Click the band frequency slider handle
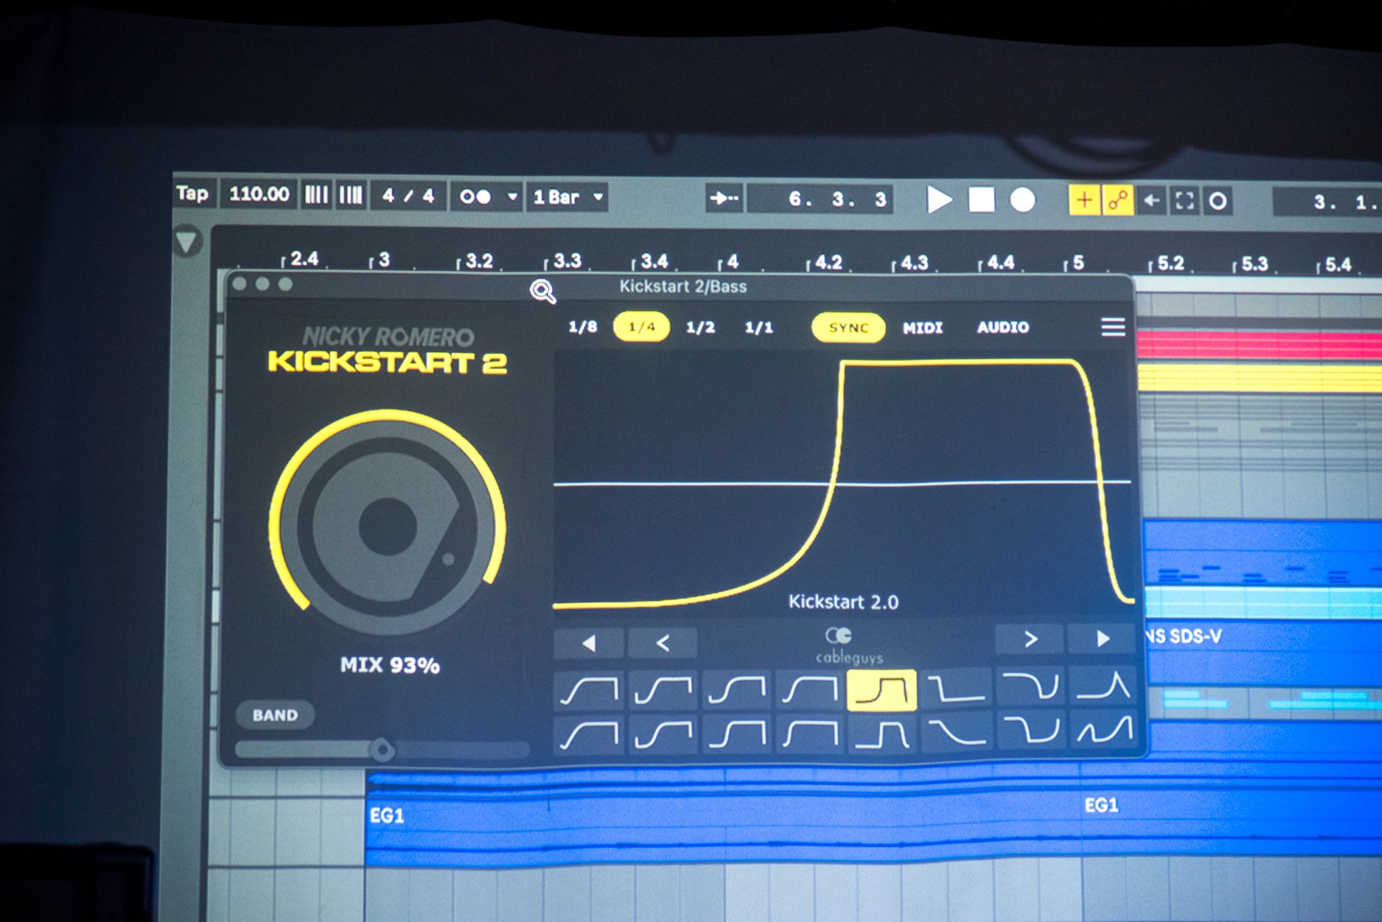This screenshot has width=1382, height=922. (382, 749)
